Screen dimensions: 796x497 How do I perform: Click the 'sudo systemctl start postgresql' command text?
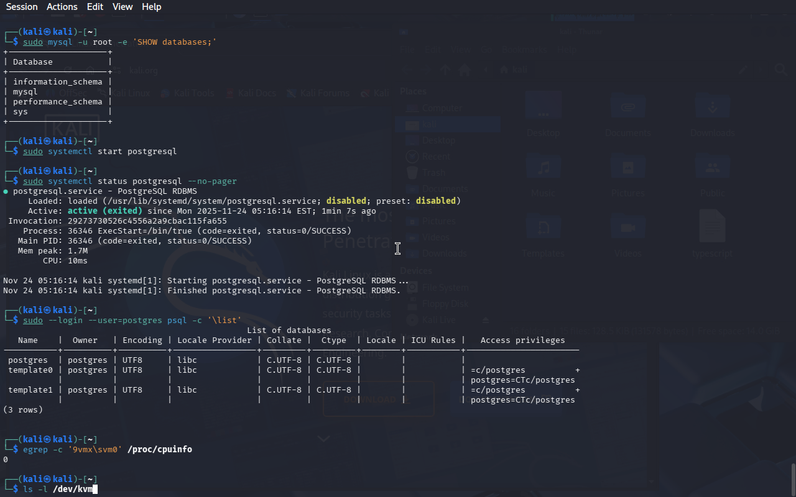(x=100, y=151)
